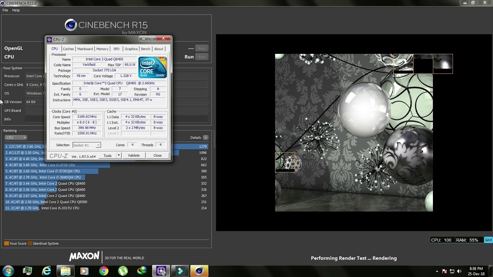
Task: Click the Cinebench R15 logo sphere
Action: click(x=71, y=25)
